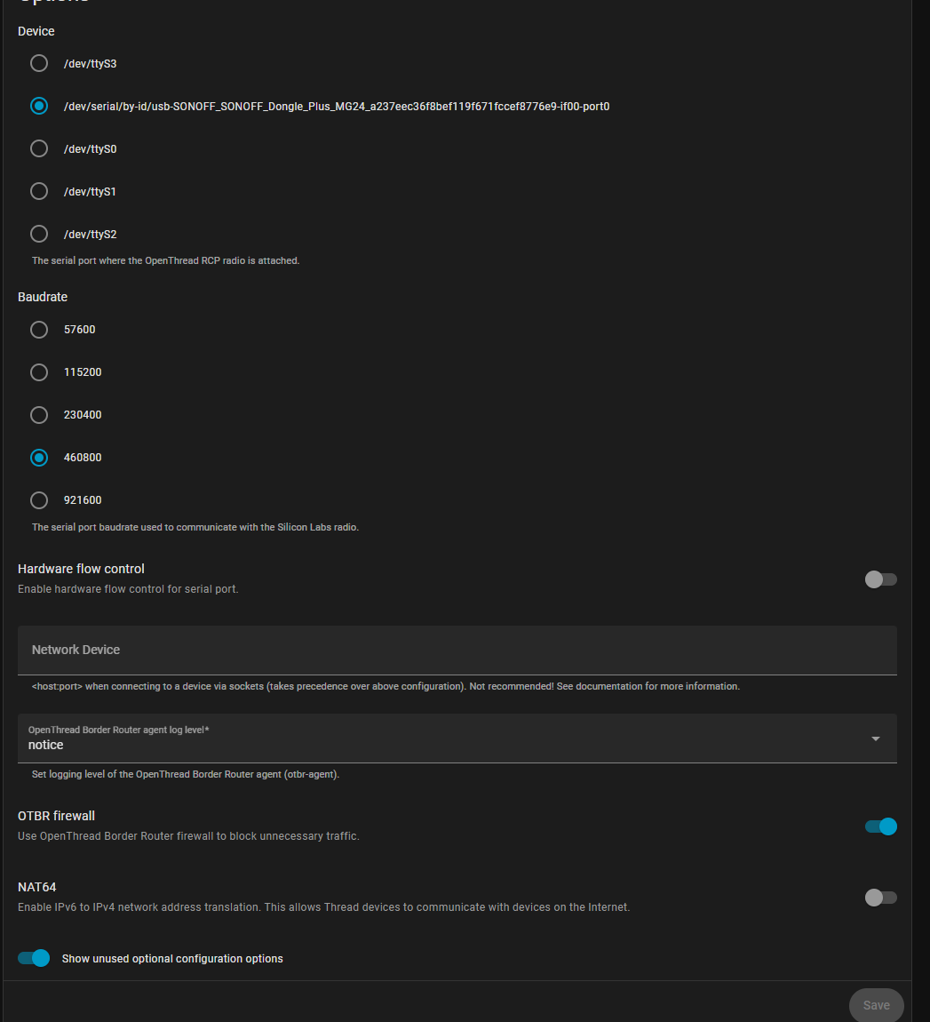The height and width of the screenshot is (1022, 930).
Task: Open the agent log level dropdown arrow
Action: (876, 739)
